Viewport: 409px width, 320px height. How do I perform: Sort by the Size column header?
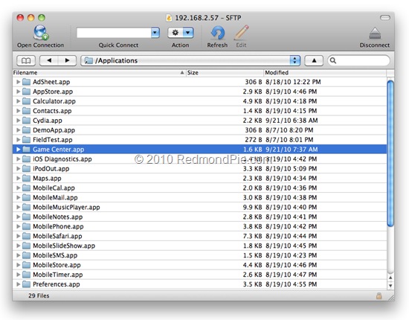point(225,73)
